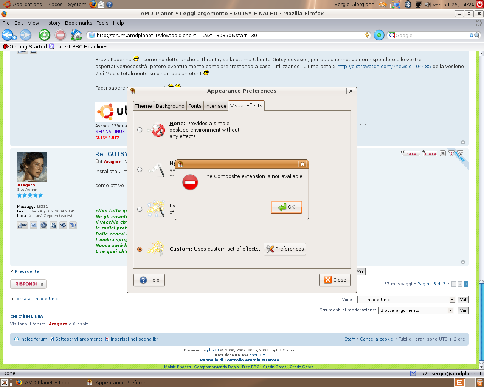Open the 'Linux e Unix' forum dropdown
484x387 pixels.
[406, 300]
